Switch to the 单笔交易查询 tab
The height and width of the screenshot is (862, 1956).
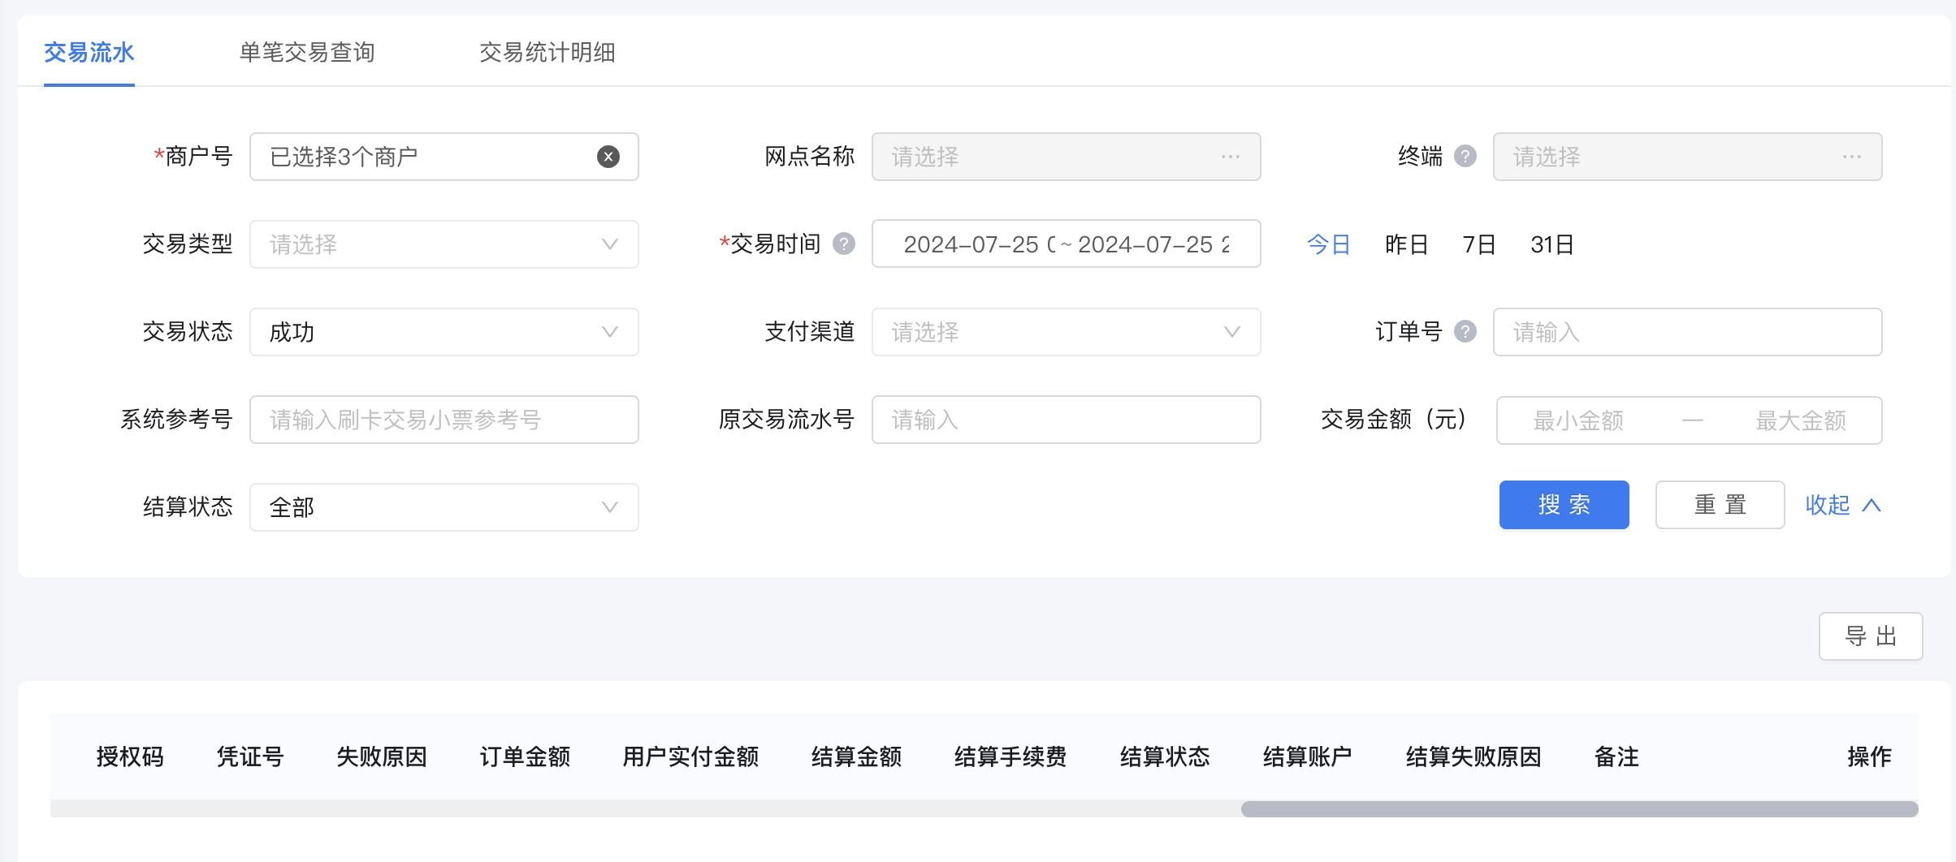pos(307,53)
